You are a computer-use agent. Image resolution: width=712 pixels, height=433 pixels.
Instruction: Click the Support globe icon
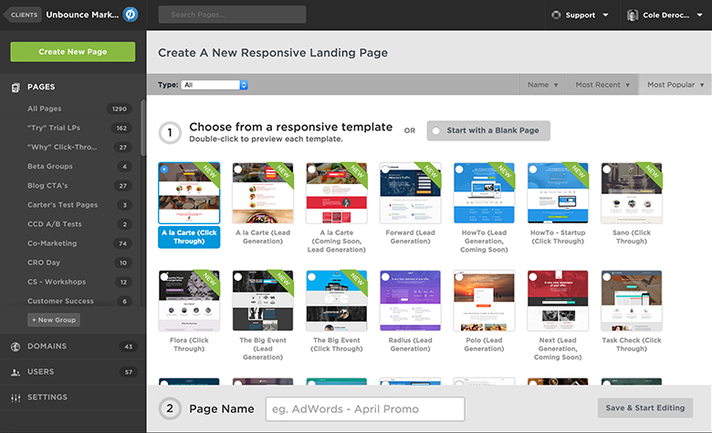(557, 15)
